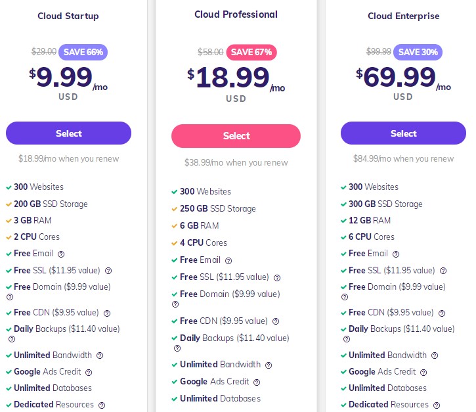The image size is (476, 412).
Task: Click Unlimited Bandwidth help icon in Cloud Professional
Action: pos(269,365)
